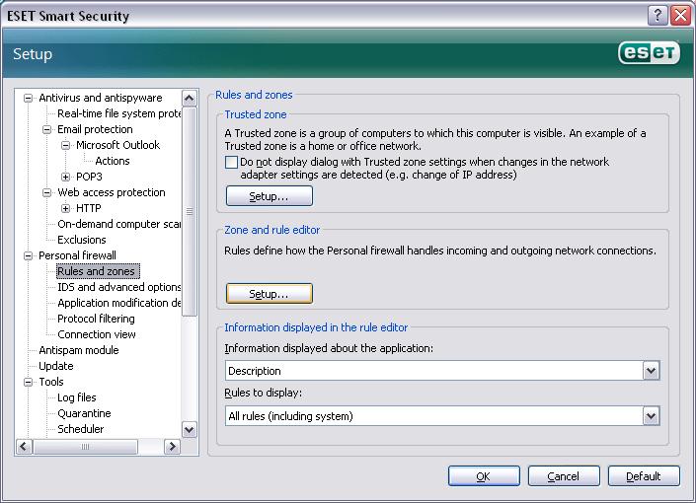Viewport: 696px width, 503px height.
Task: Select Connection view tree item
Action: (97, 334)
